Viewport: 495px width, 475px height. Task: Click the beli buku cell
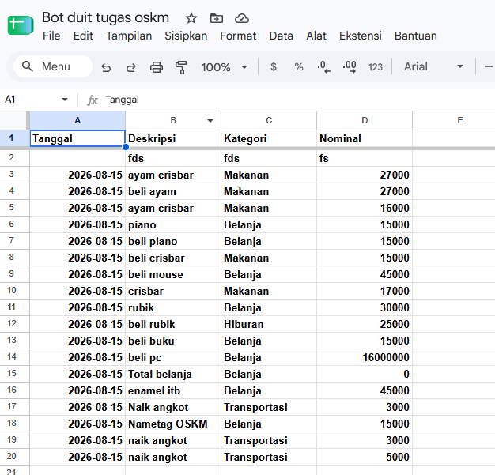[x=173, y=341]
